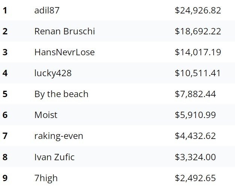Click the player named Moist
Image resolution: width=235 pixels, height=186 pixels.
coord(46,115)
